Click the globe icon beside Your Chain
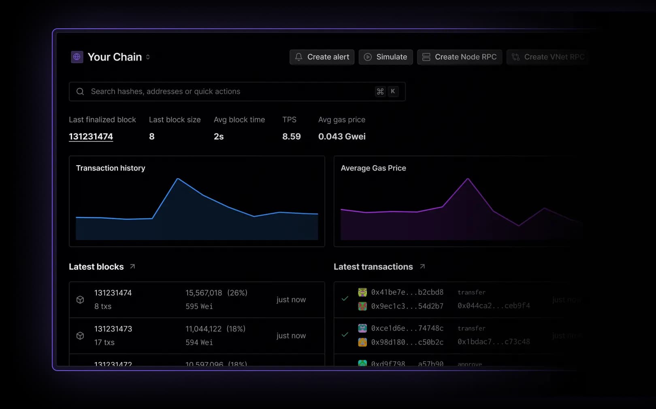This screenshot has height=409, width=656. (x=77, y=57)
